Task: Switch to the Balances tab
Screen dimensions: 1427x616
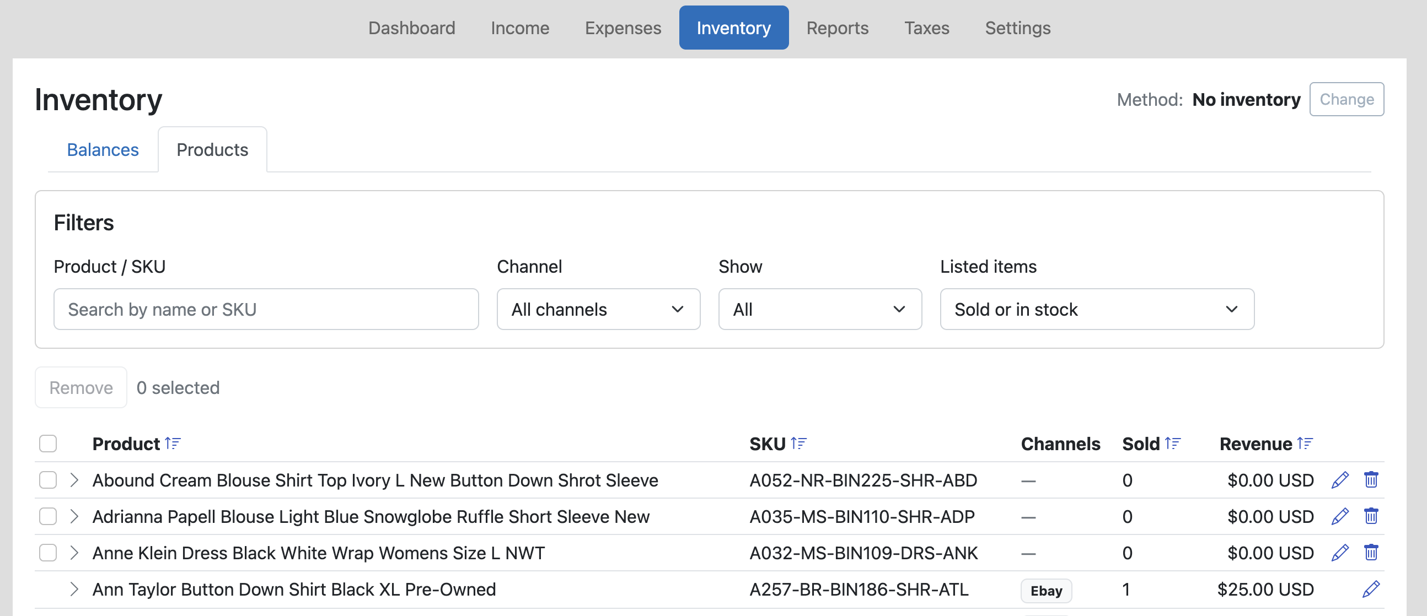Action: (x=103, y=150)
